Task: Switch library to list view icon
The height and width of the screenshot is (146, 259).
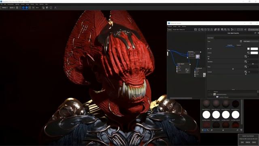Action: [203, 131]
